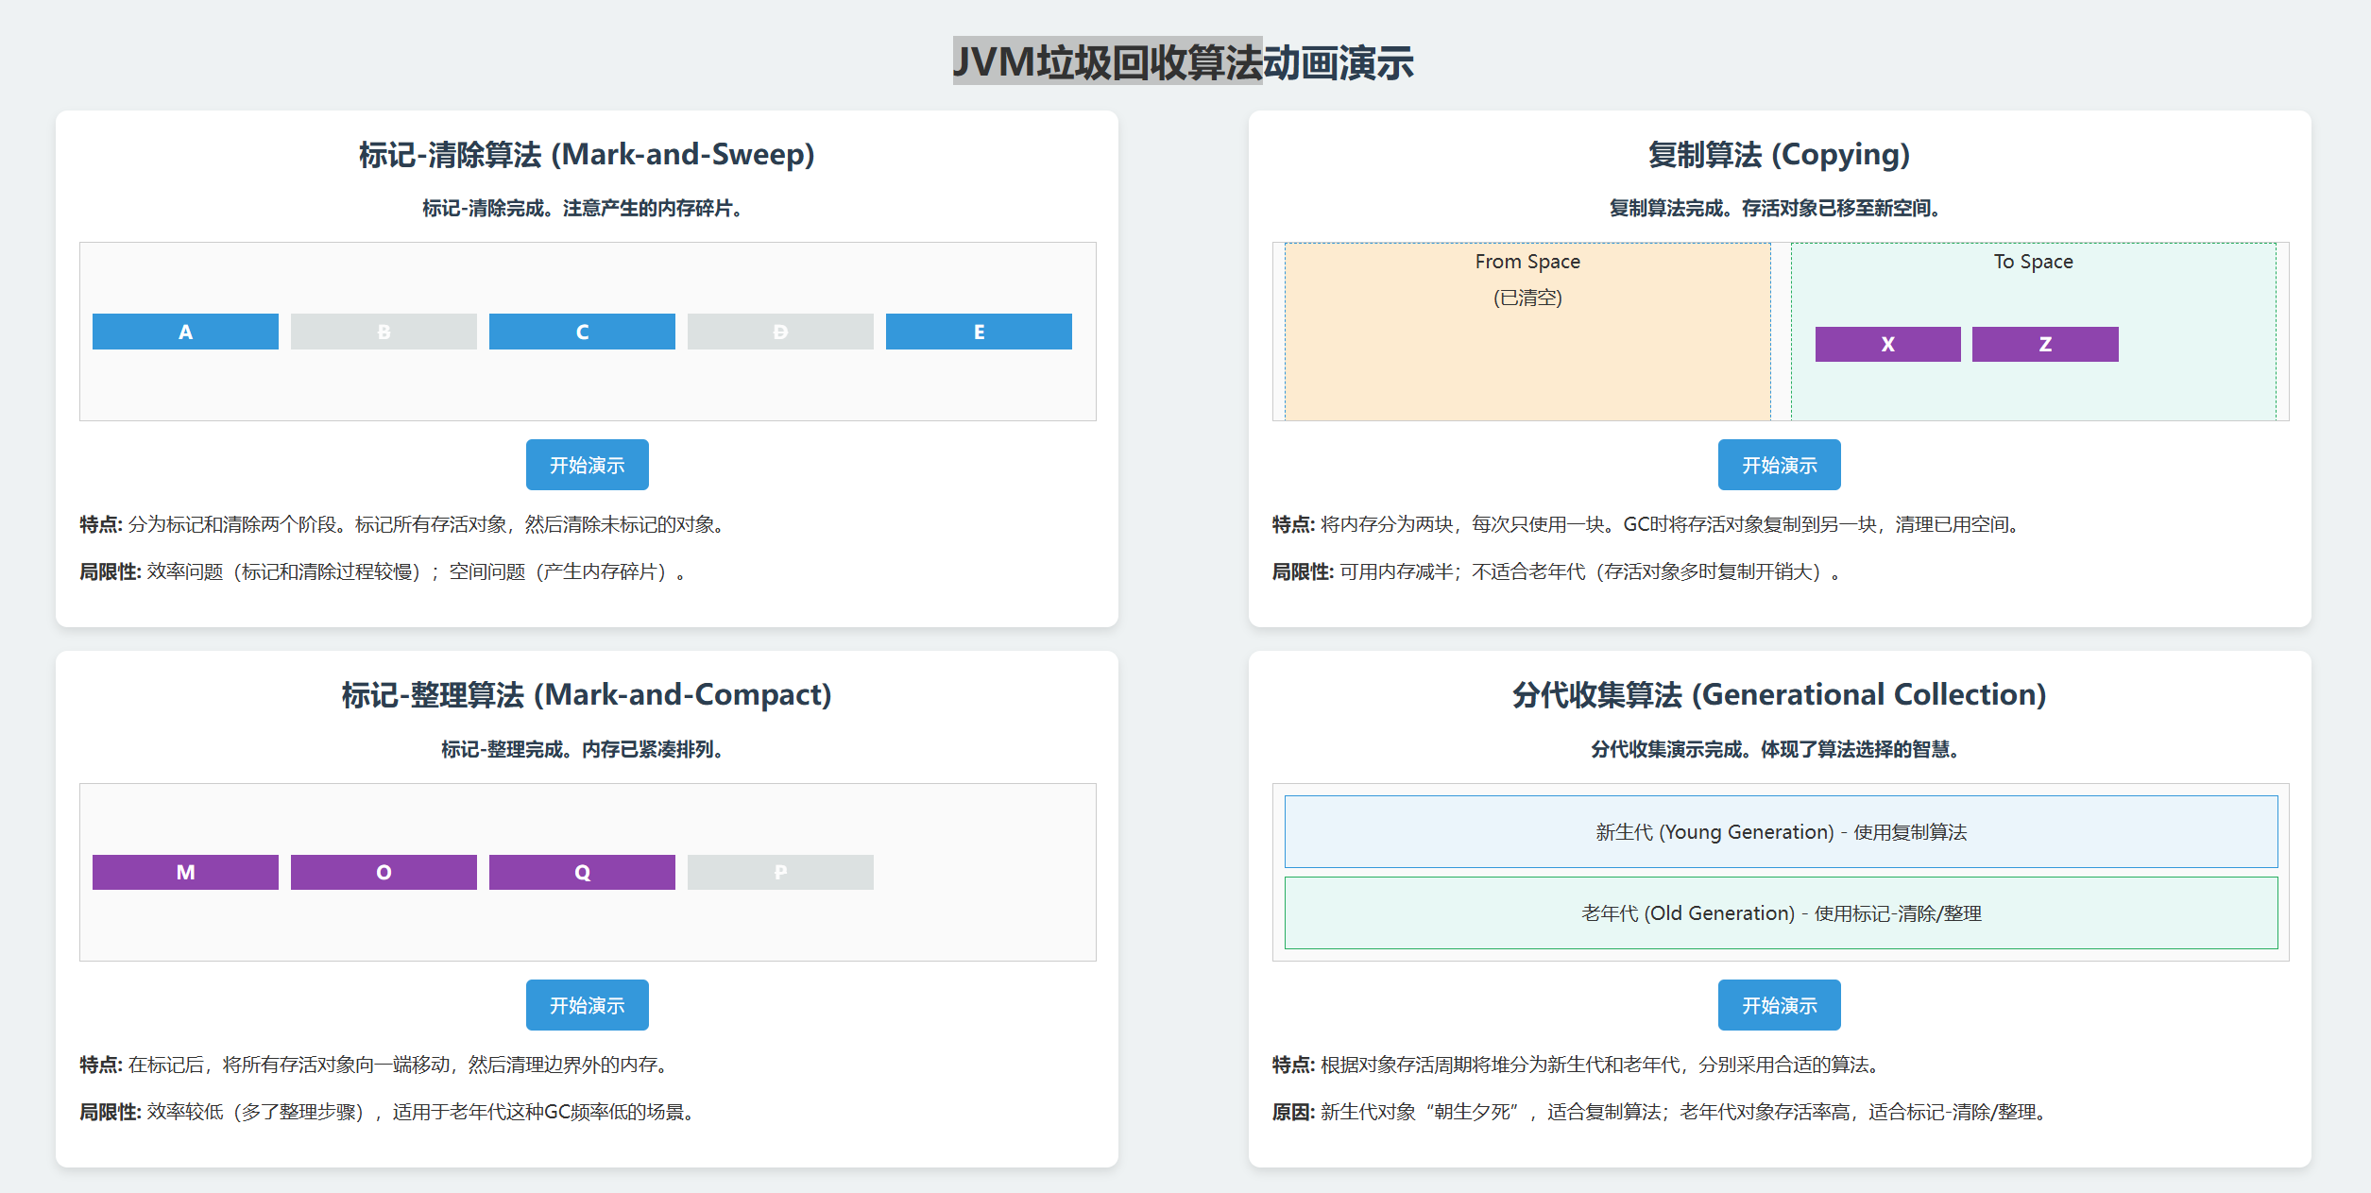Click the gray cleared block P
2371x1193 pixels.
click(780, 872)
